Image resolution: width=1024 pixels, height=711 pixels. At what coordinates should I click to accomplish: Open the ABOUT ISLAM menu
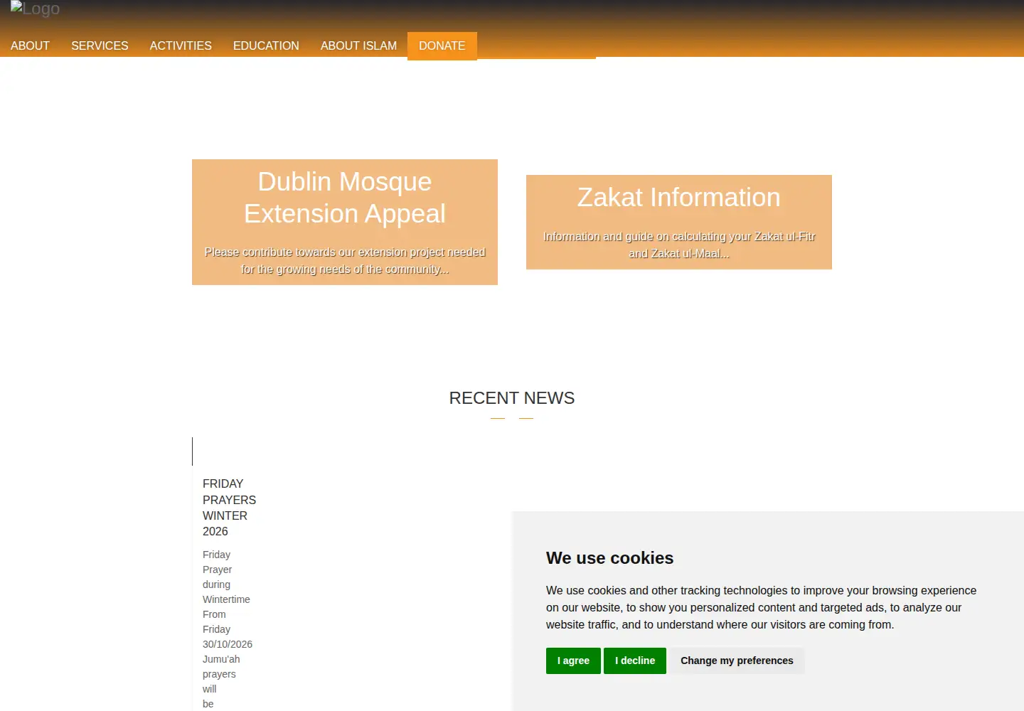pyautogui.click(x=358, y=46)
